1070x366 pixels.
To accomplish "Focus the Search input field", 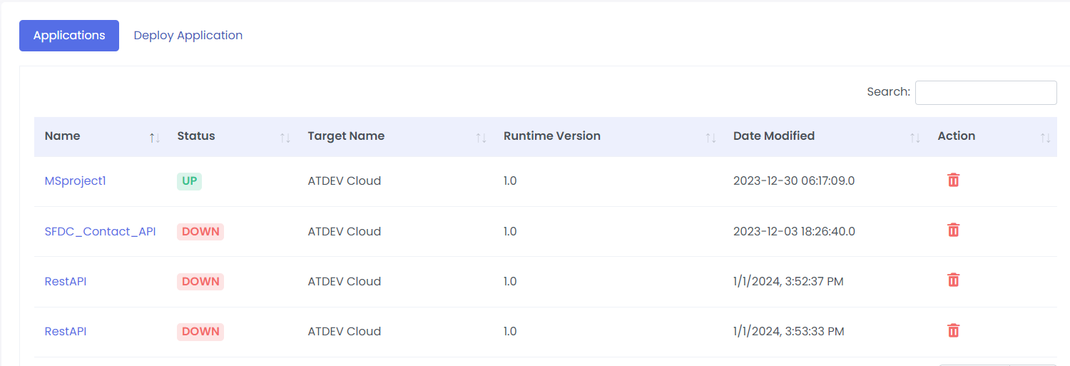I will (986, 93).
